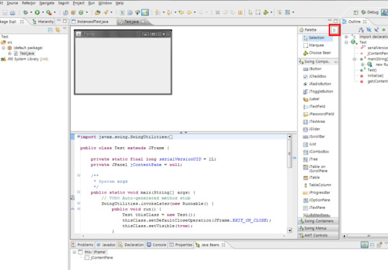Click the yellow Back navigation arrow
Viewport: 388px width, 270px height.
189,12
